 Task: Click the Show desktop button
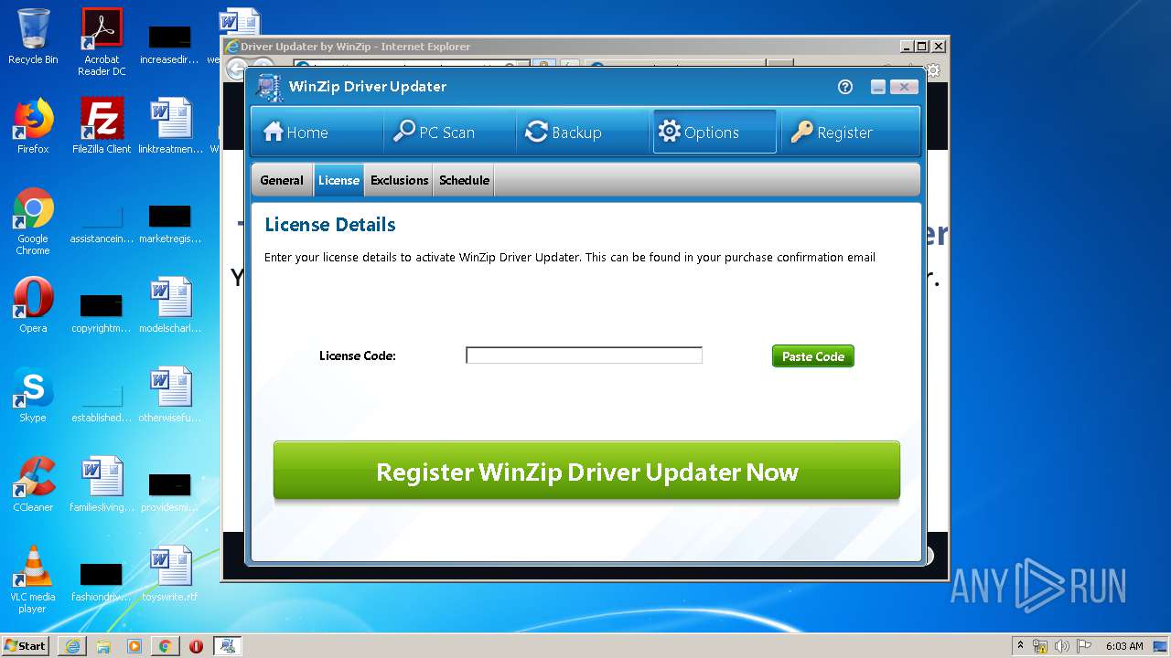click(x=1161, y=646)
